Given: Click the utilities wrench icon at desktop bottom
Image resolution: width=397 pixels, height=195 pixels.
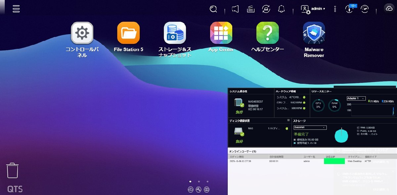Looking at the screenshot, I should point(198,189).
